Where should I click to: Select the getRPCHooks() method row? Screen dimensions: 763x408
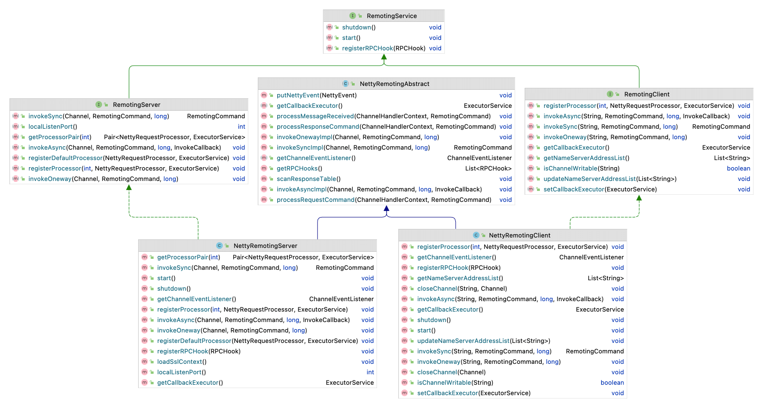click(x=299, y=168)
